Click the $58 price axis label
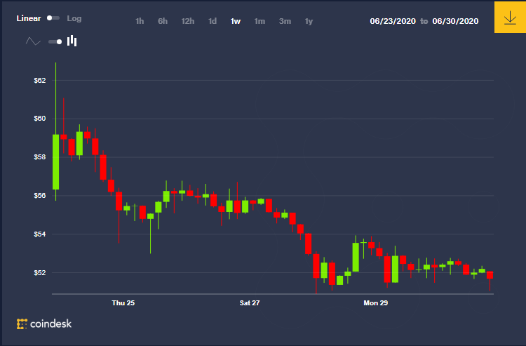The height and width of the screenshot is (346, 526). coord(39,157)
